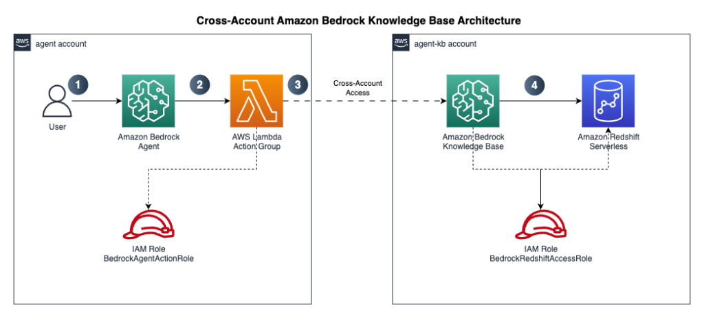Select the step 1 number badge
704x318 pixels.
tap(79, 84)
